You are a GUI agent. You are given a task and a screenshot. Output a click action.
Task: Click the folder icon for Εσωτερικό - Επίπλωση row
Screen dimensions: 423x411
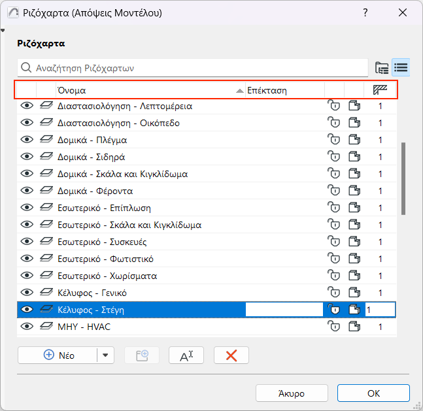354,208
